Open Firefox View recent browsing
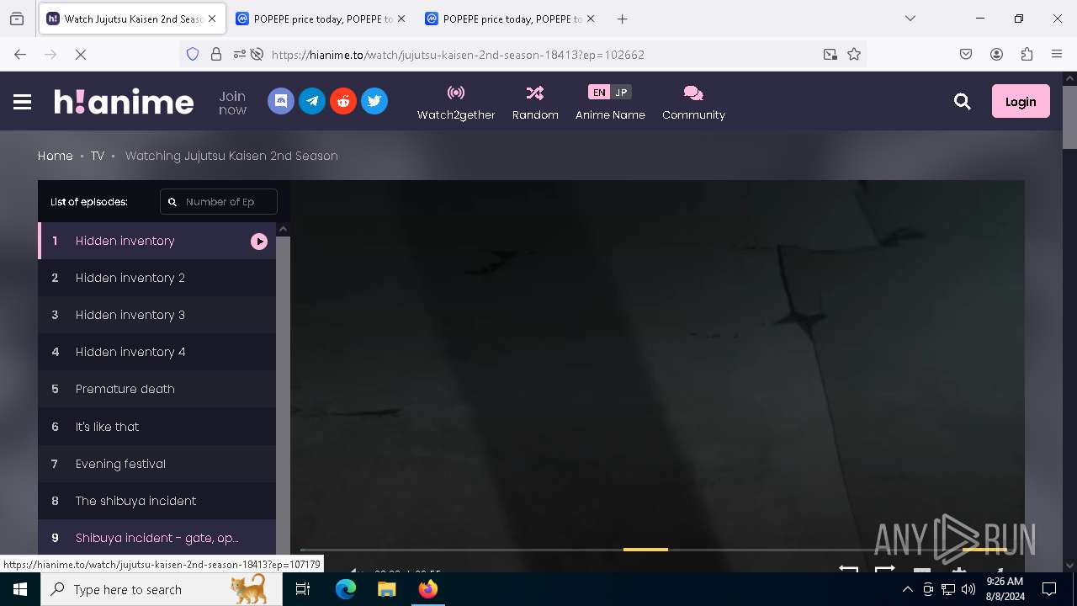The width and height of the screenshot is (1077, 606). click(17, 19)
